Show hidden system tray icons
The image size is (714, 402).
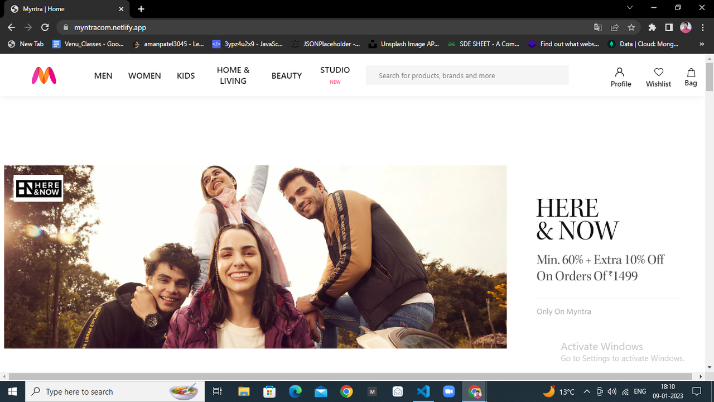pyautogui.click(x=586, y=391)
